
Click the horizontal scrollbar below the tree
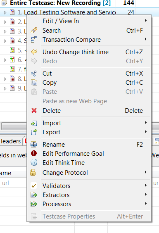(14, 126)
